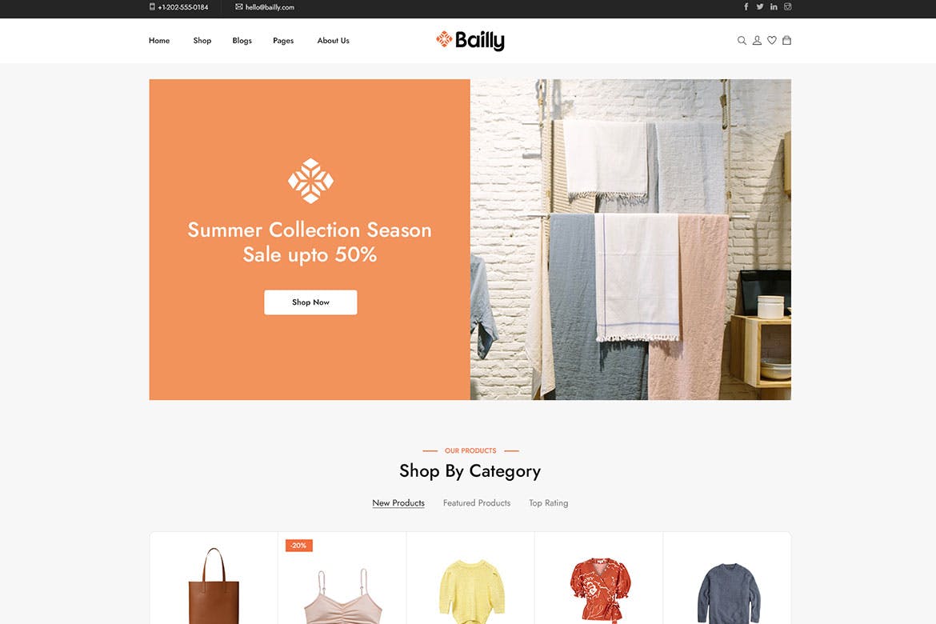Viewport: 936px width, 624px height.
Task: Open the Blogs menu
Action: click(x=242, y=41)
